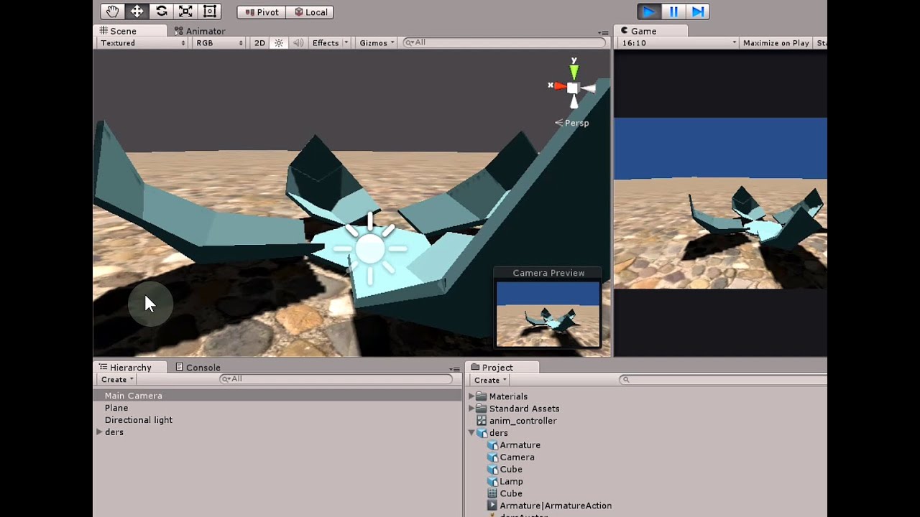Select the Hand tool

pos(112,11)
